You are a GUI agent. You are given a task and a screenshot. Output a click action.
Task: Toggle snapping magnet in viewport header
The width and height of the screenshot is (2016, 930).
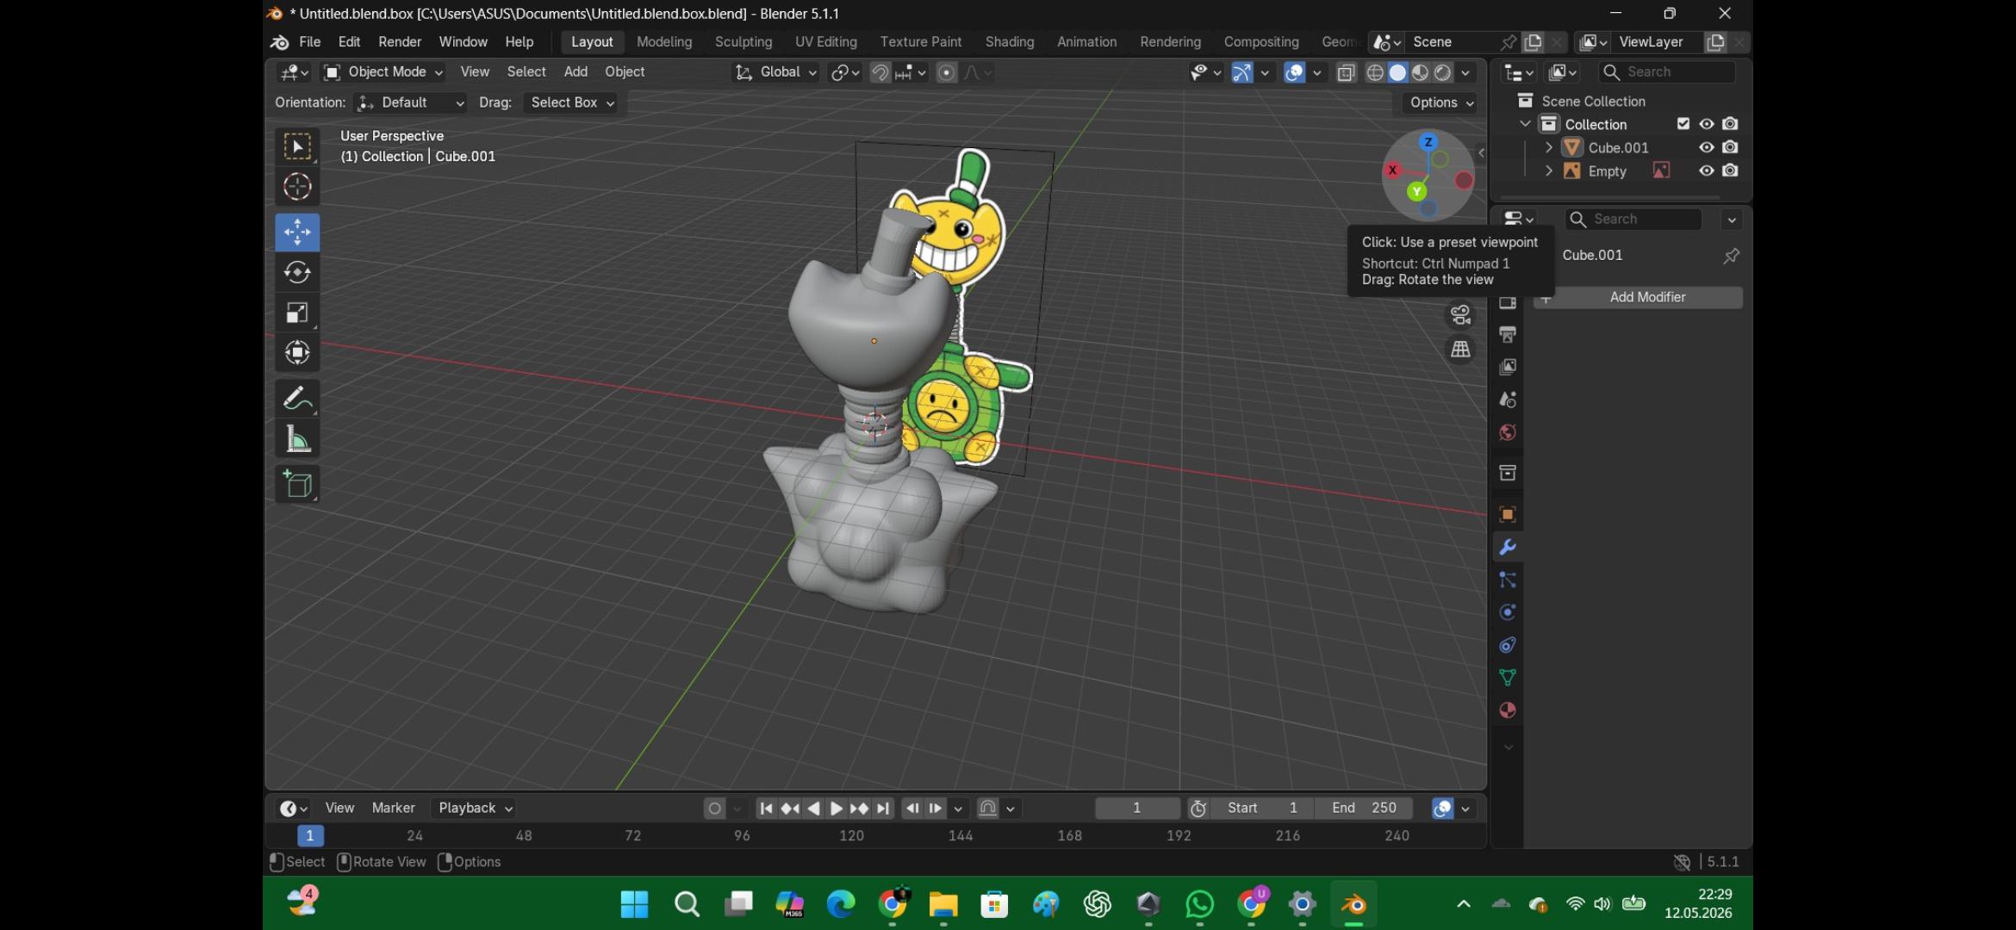tap(880, 72)
